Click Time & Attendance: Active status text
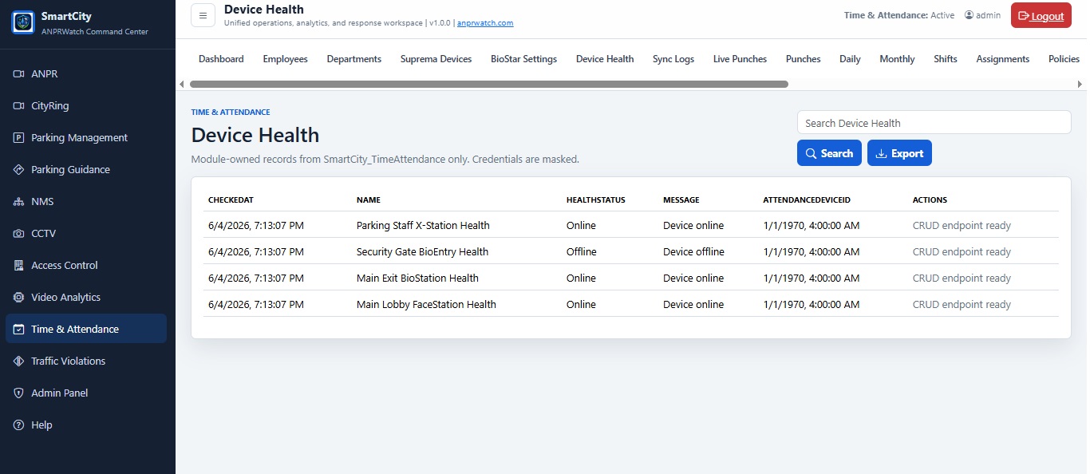The width and height of the screenshot is (1090, 474). point(899,15)
